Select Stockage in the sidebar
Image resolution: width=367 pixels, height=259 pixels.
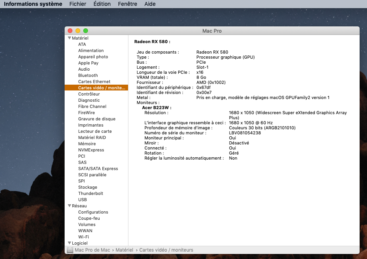[88, 187]
